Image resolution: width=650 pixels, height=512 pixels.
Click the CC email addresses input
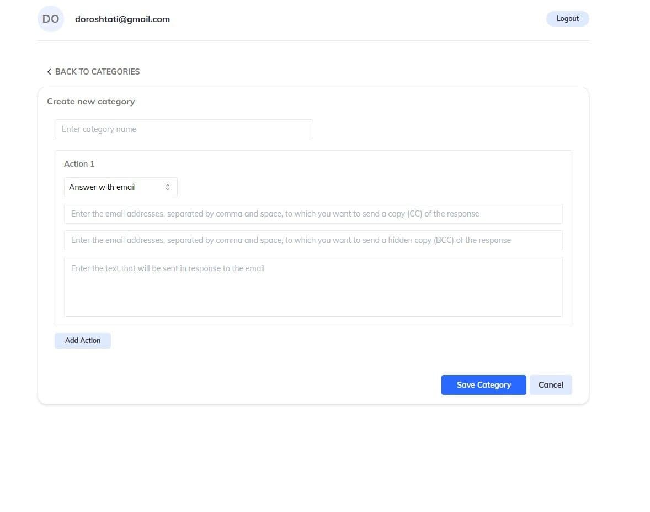313,214
